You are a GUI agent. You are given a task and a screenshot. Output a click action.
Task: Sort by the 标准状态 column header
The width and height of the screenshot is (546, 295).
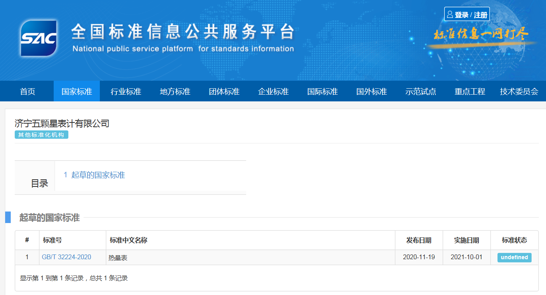coord(514,240)
